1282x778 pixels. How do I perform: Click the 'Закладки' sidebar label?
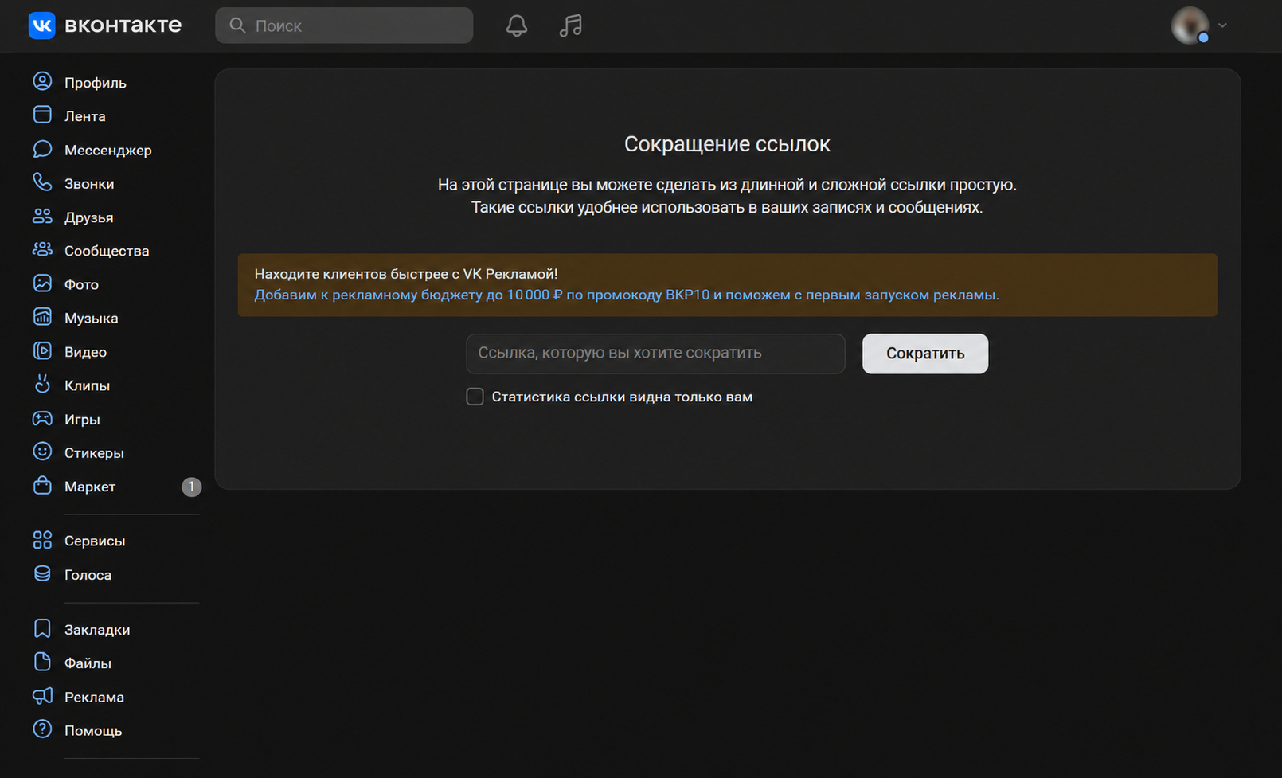pyautogui.click(x=97, y=630)
